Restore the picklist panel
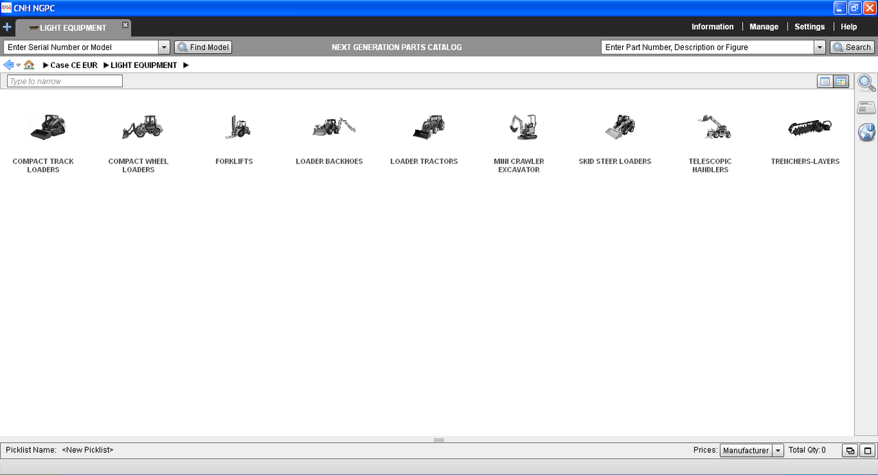Image resolution: width=878 pixels, height=475 pixels. point(851,451)
